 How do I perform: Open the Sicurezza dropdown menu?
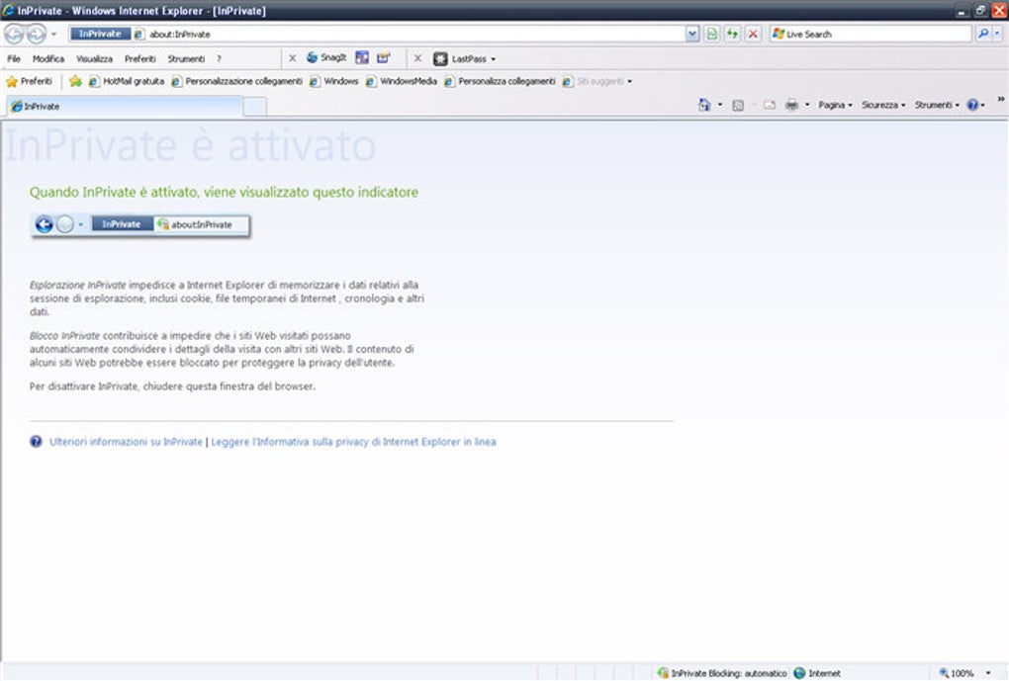point(882,105)
